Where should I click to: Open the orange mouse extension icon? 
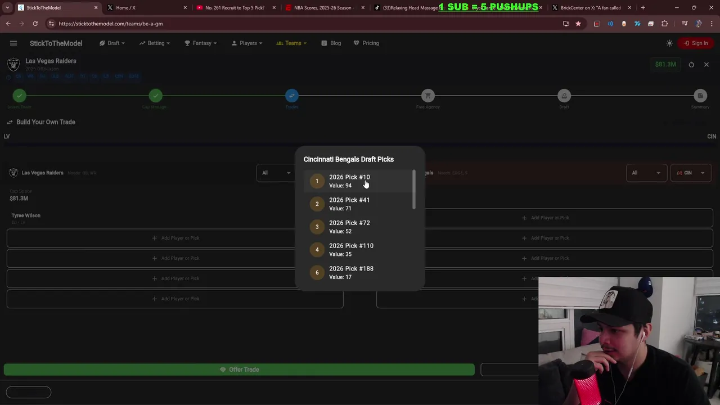click(624, 24)
